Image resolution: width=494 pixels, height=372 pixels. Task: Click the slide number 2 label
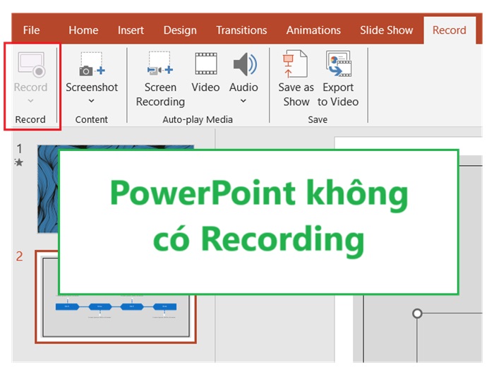(20, 256)
